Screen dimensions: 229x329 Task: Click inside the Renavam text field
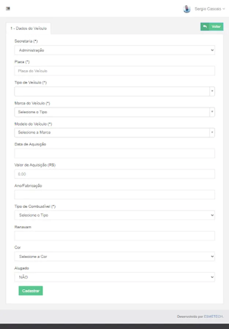click(x=114, y=236)
